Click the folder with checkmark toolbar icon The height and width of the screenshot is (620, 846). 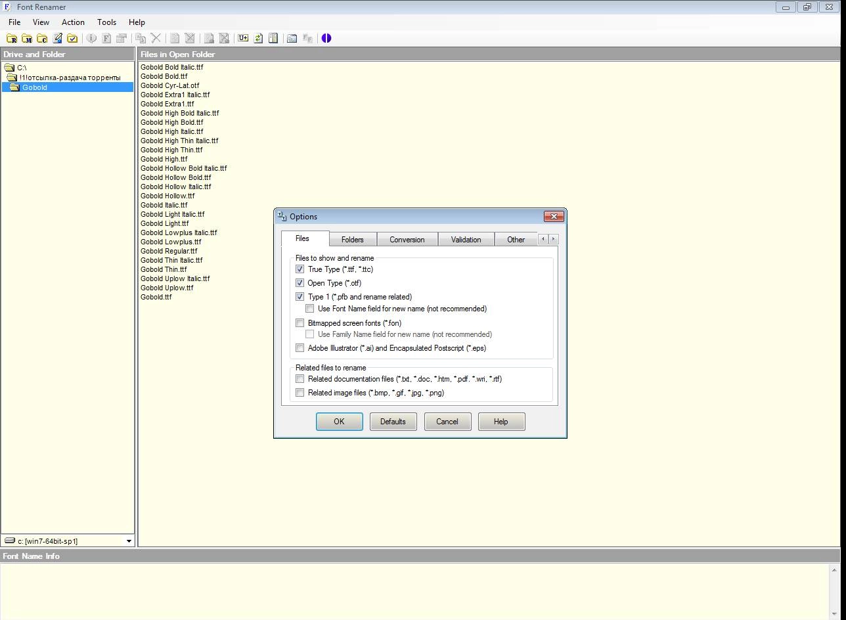tap(73, 38)
